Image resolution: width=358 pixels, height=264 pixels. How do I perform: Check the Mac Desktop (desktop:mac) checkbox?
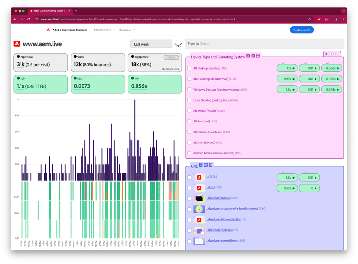click(190, 79)
